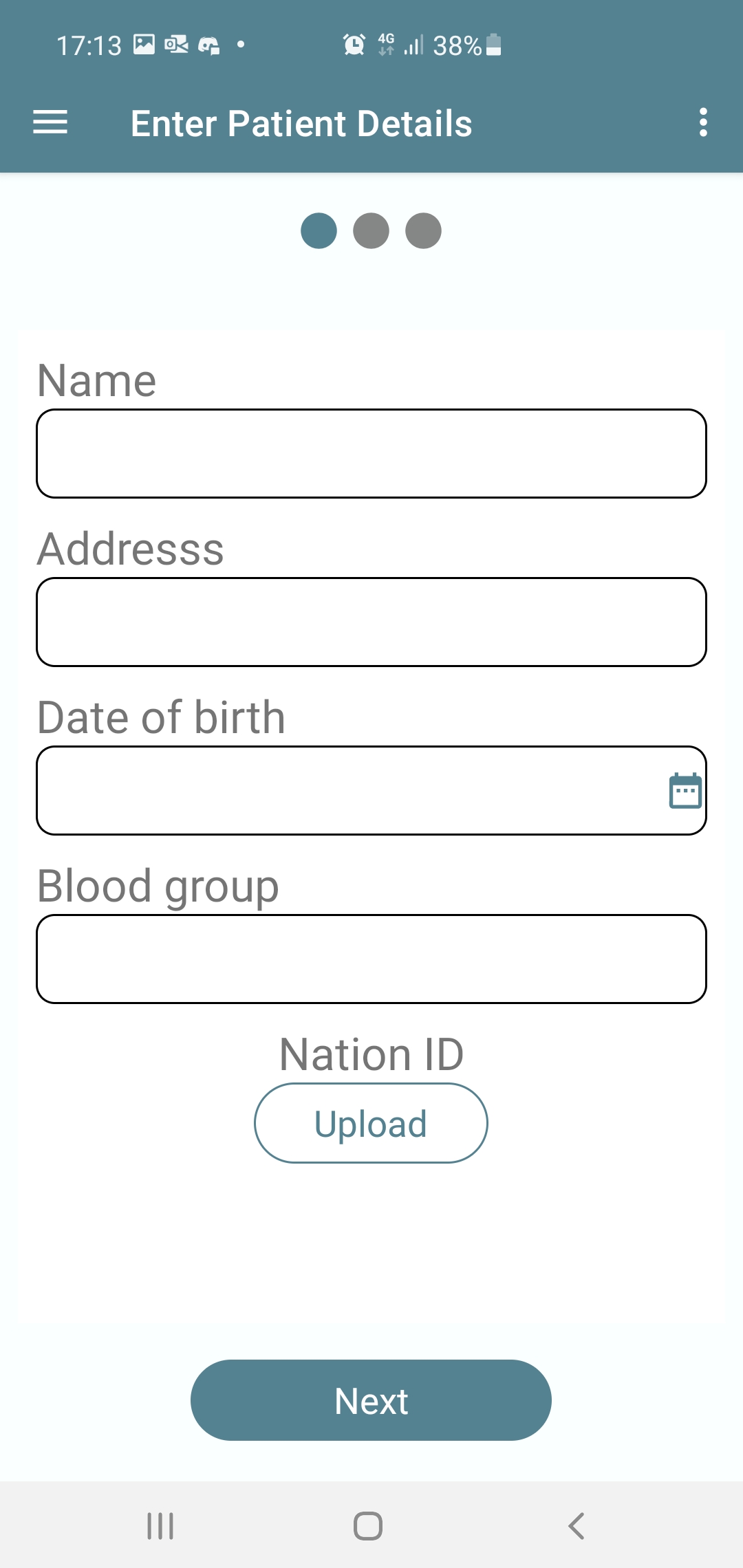
Task: Focus the Addresss input field
Action: [371, 622]
